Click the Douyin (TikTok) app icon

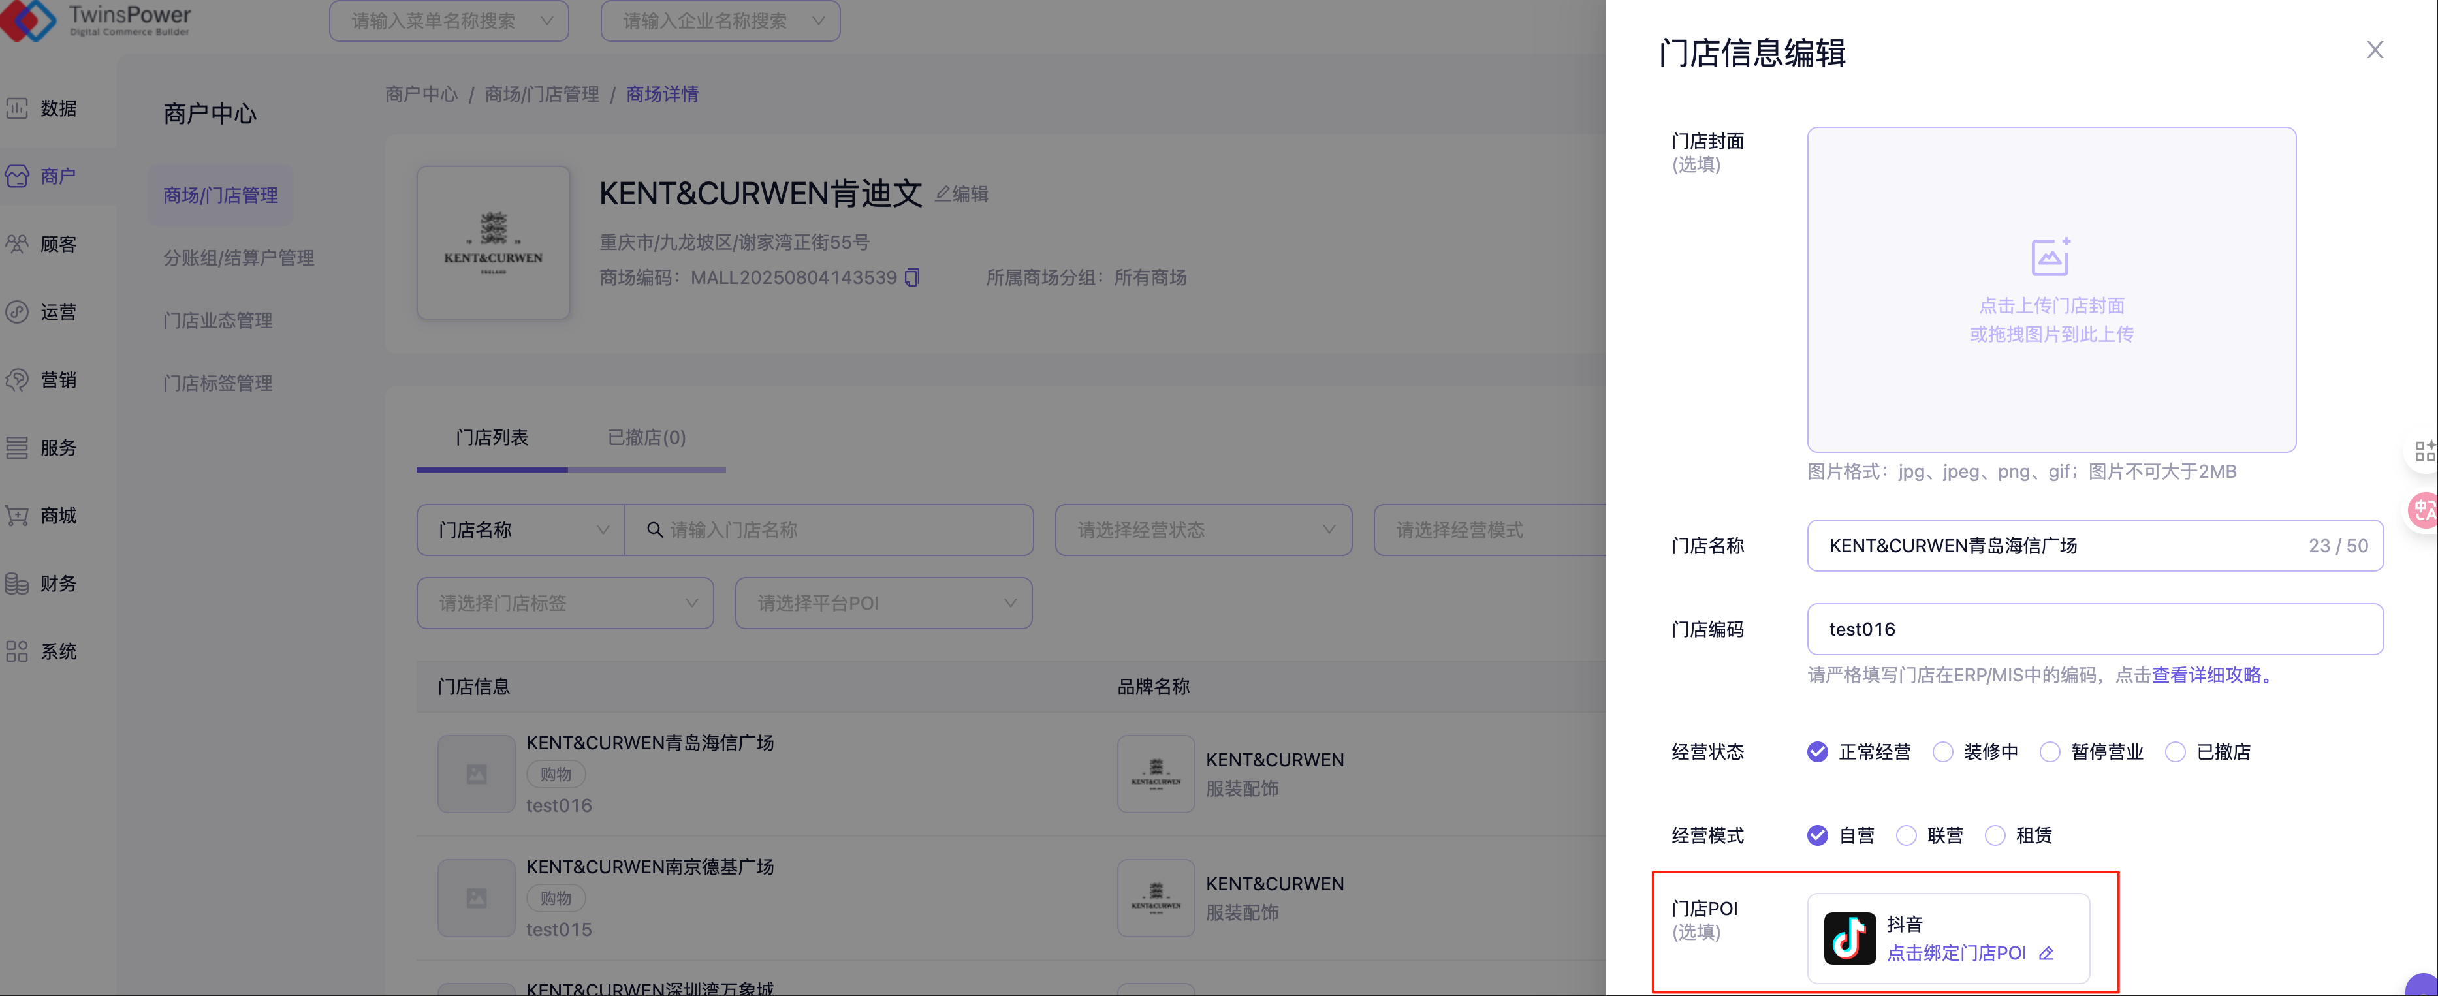click(1849, 937)
